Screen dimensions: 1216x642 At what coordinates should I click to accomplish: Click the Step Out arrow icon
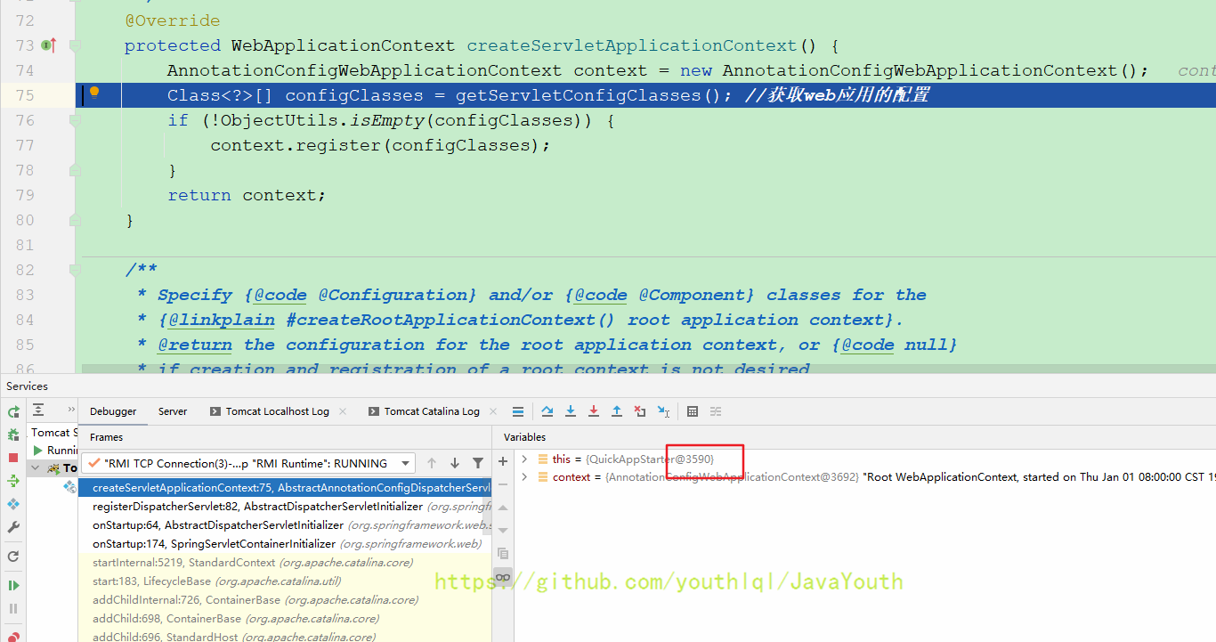pos(617,411)
